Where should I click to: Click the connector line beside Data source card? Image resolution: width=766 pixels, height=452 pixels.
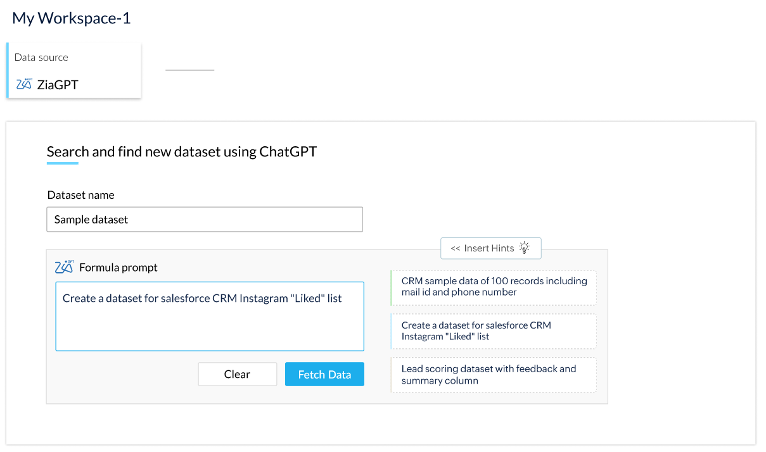click(x=189, y=70)
